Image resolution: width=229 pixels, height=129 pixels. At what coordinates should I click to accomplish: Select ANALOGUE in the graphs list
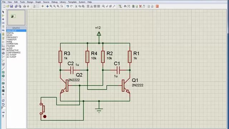coord(16,31)
